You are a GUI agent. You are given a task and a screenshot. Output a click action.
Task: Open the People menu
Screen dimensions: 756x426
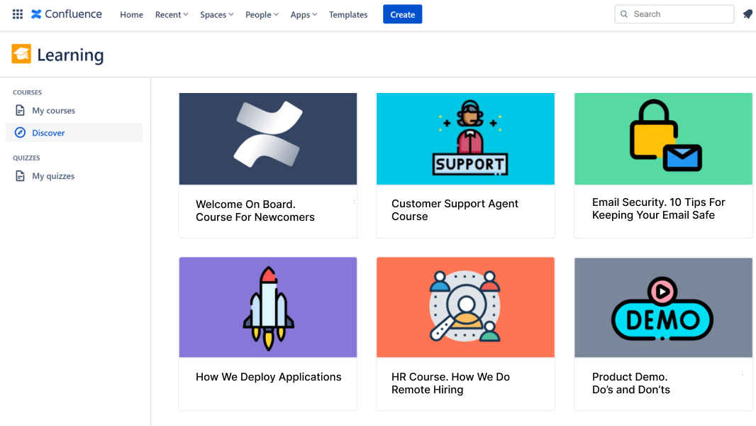(x=262, y=14)
